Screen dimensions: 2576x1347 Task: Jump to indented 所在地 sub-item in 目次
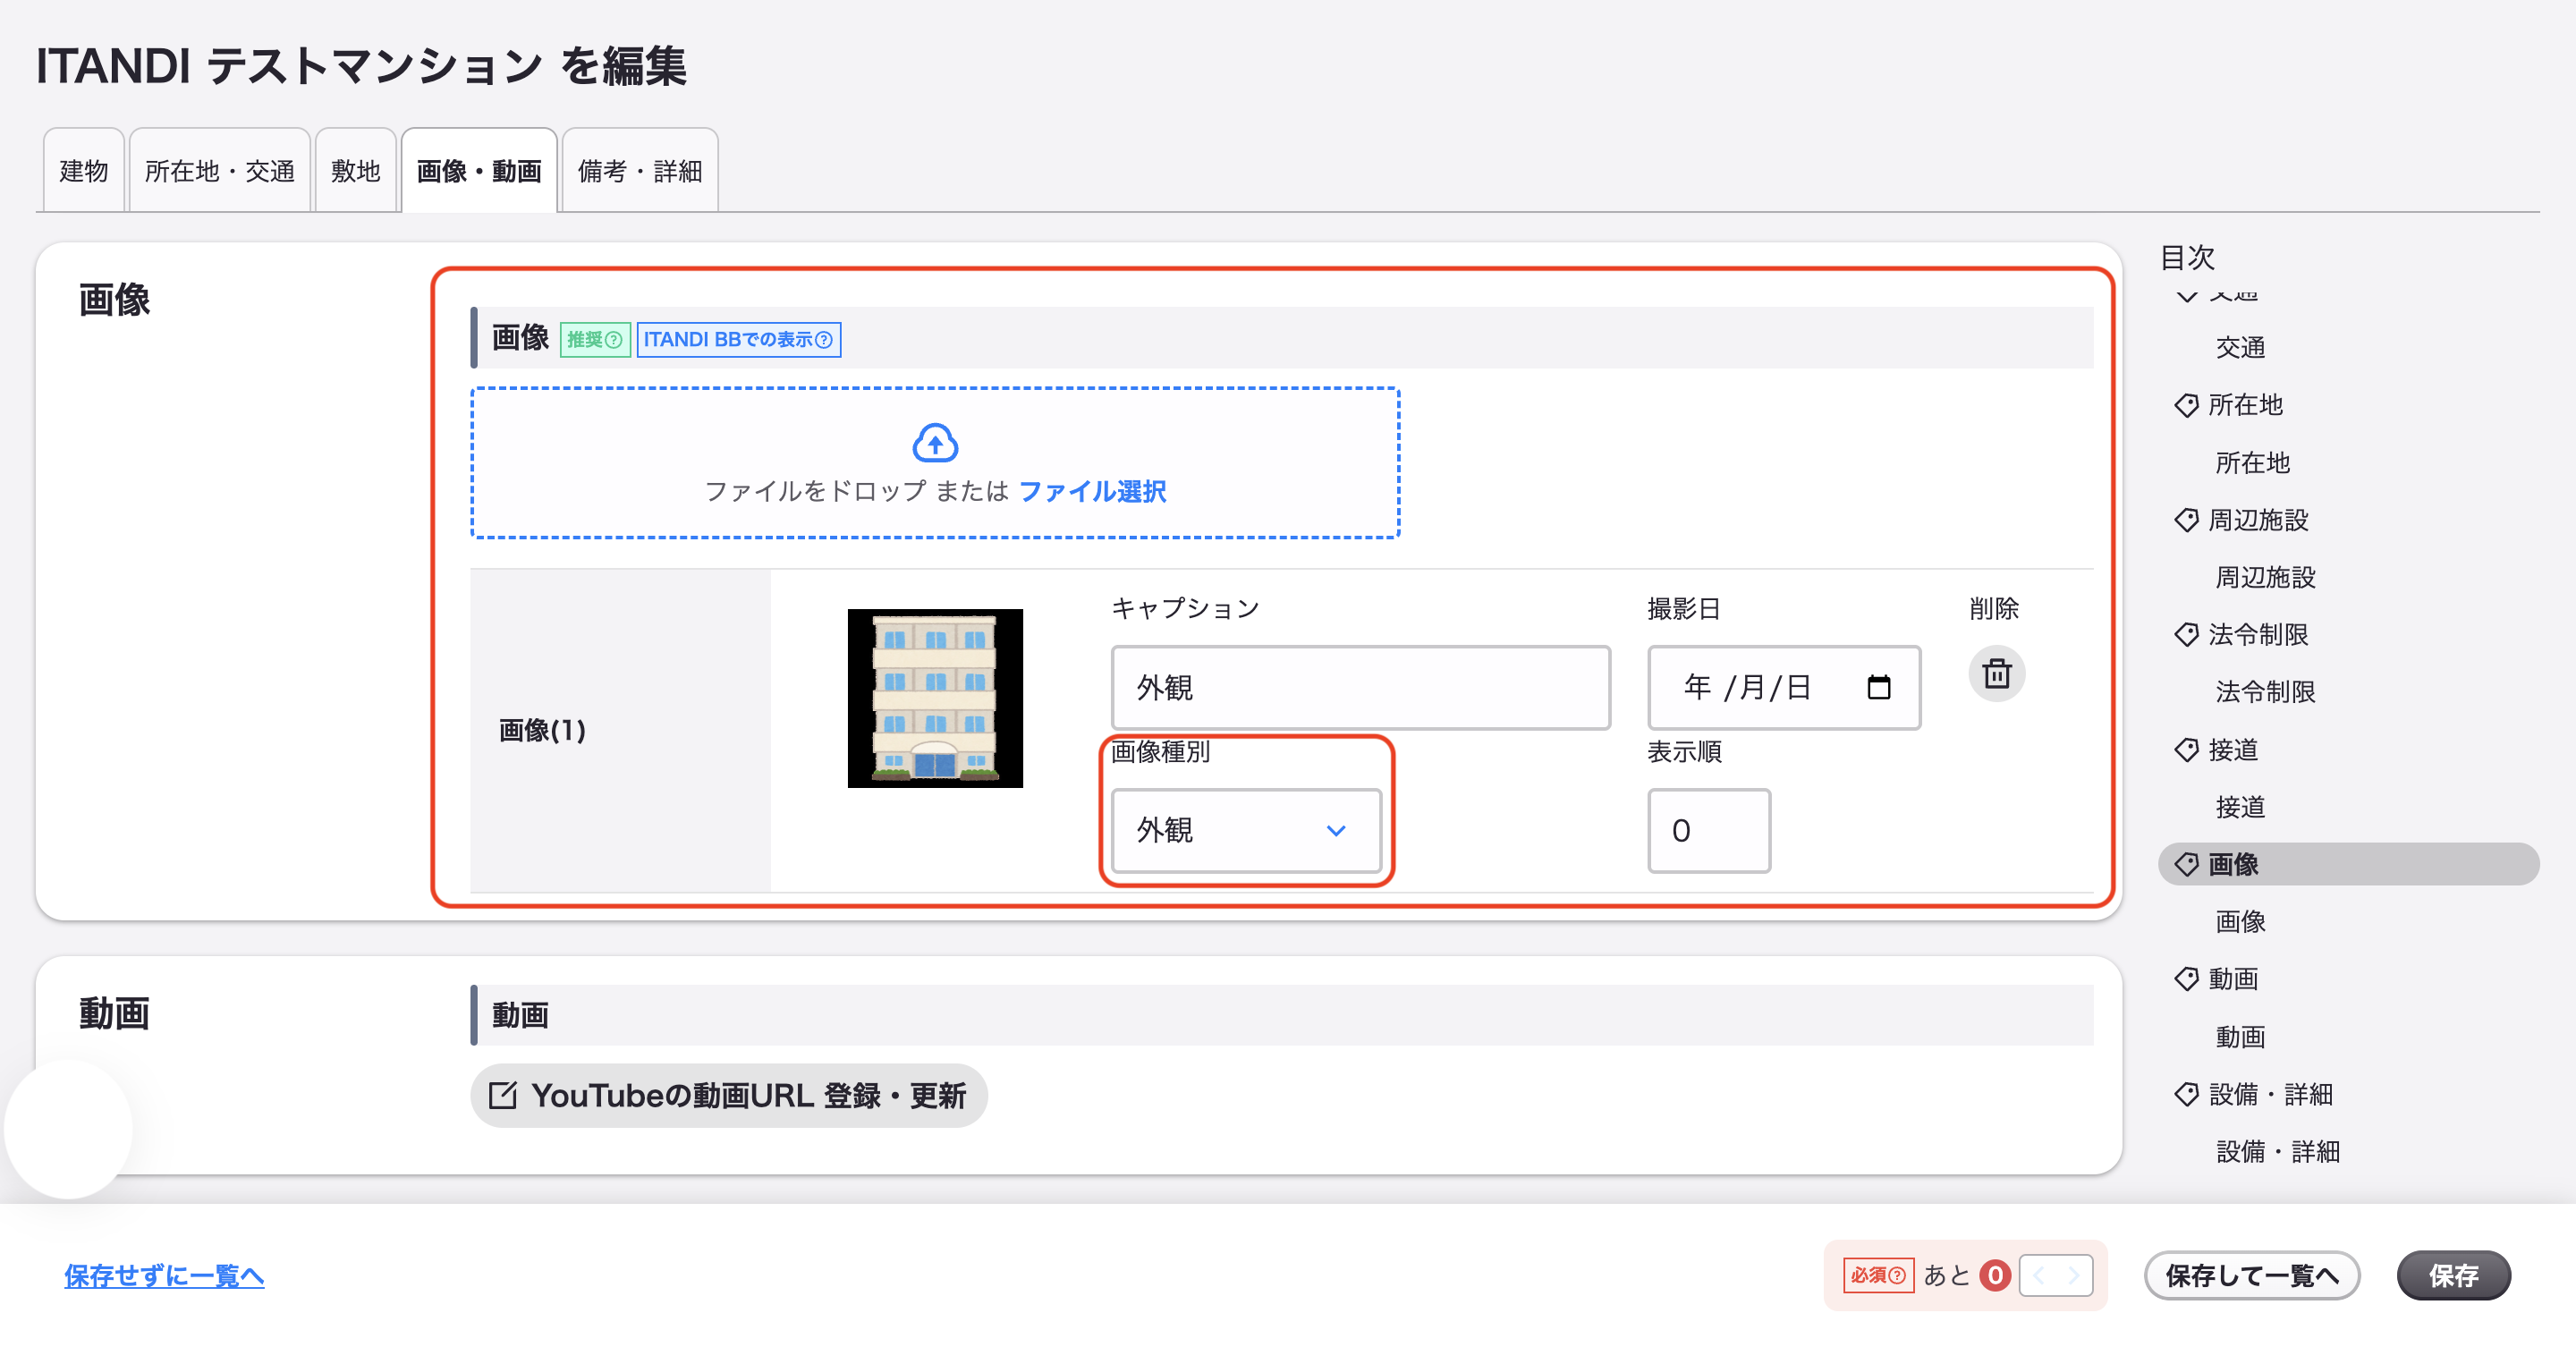(2252, 463)
